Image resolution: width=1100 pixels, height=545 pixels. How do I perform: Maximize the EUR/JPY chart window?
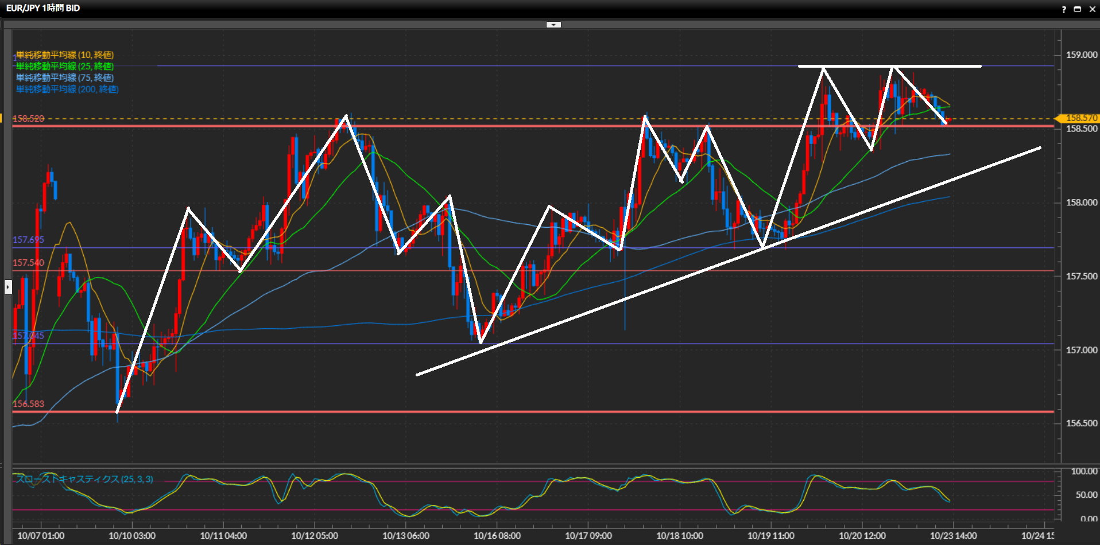1078,9
